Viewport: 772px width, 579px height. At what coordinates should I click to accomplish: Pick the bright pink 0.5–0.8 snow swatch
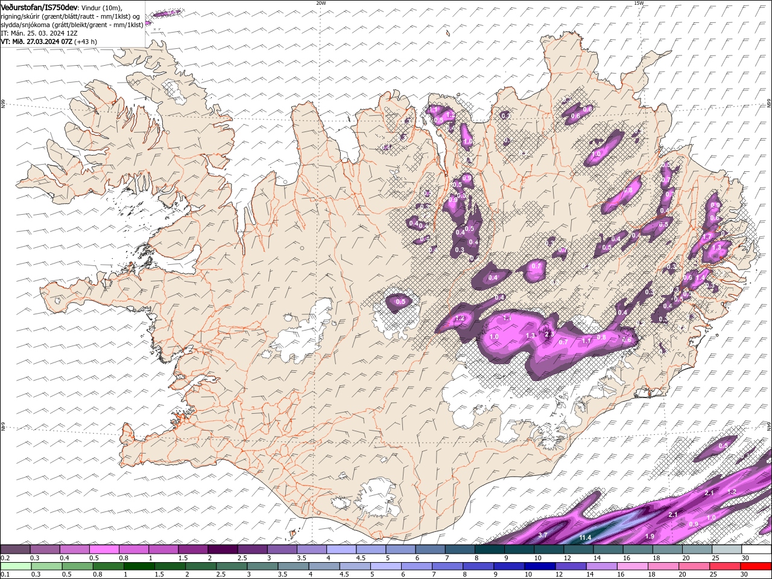(x=104, y=549)
